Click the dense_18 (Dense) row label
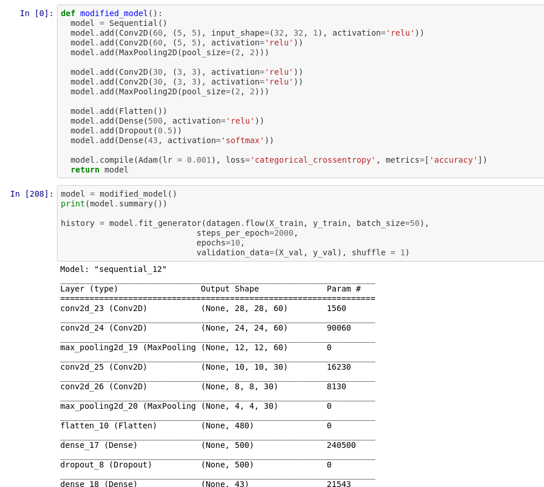Viewport: 544px width, 487px height. [99, 484]
